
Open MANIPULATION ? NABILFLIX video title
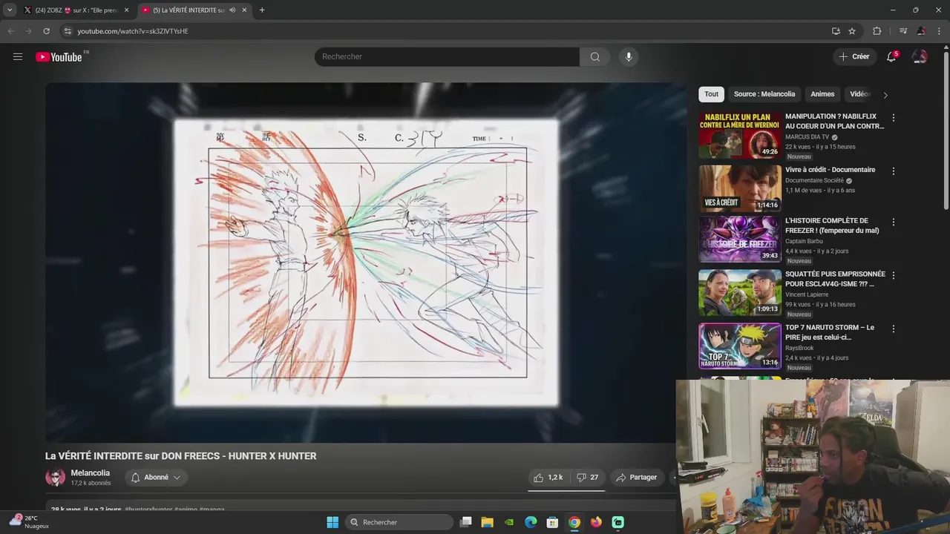click(x=834, y=121)
